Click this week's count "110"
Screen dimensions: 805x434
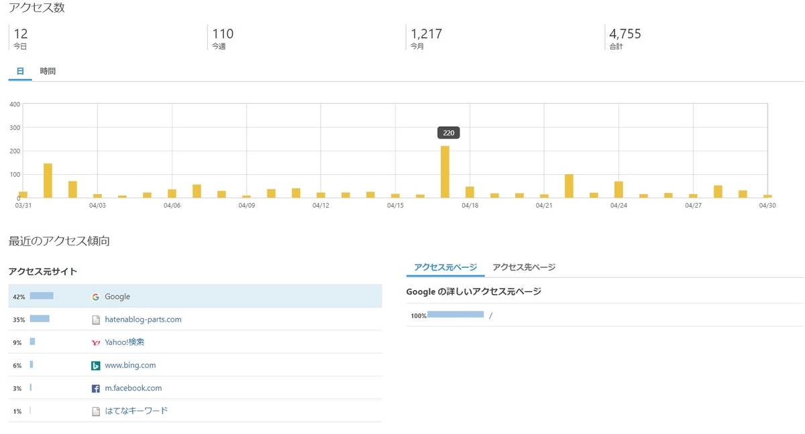[x=223, y=33]
